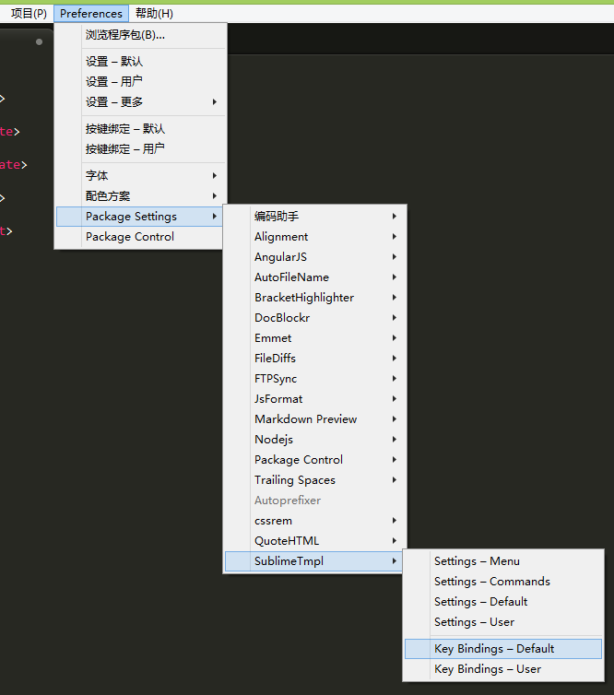Open the Trailing Spaces submenu
This screenshot has height=695, width=614.
pyautogui.click(x=314, y=480)
